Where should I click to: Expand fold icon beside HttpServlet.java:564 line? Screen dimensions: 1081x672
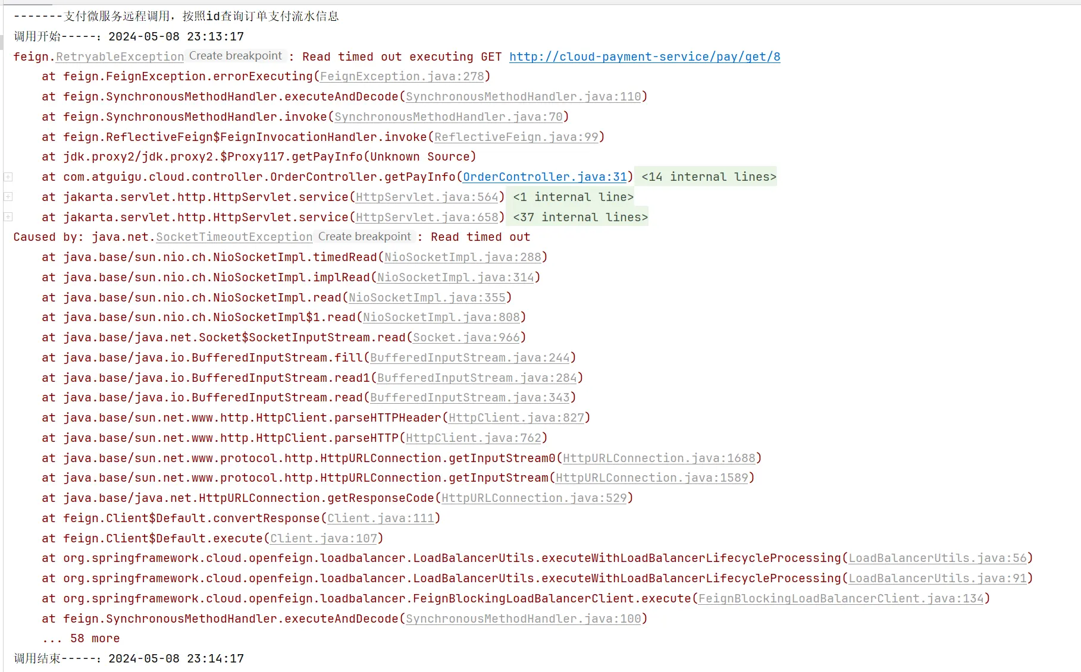(8, 196)
